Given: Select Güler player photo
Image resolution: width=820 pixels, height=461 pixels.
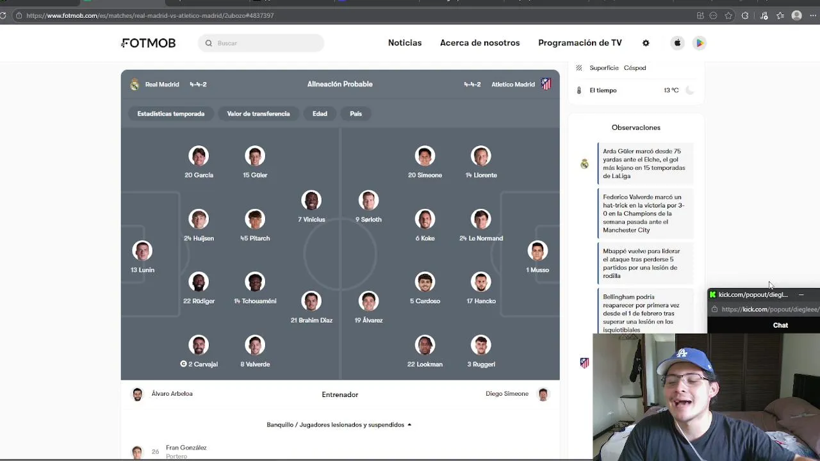Looking at the screenshot, I should (x=255, y=156).
